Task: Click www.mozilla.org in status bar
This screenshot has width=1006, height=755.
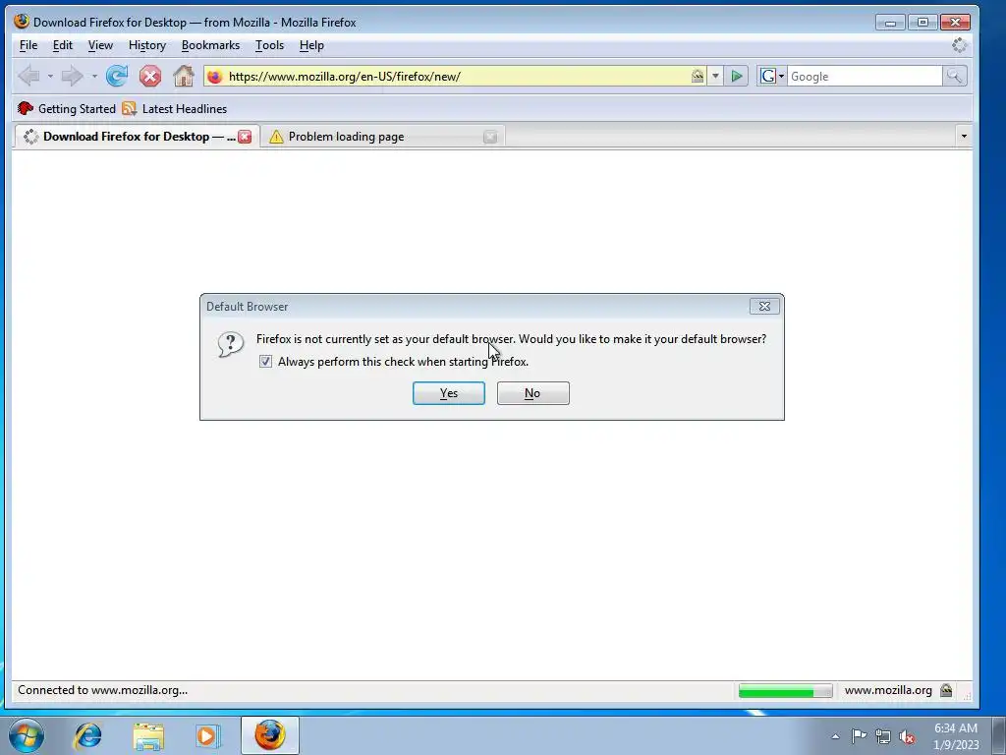Action: click(888, 690)
